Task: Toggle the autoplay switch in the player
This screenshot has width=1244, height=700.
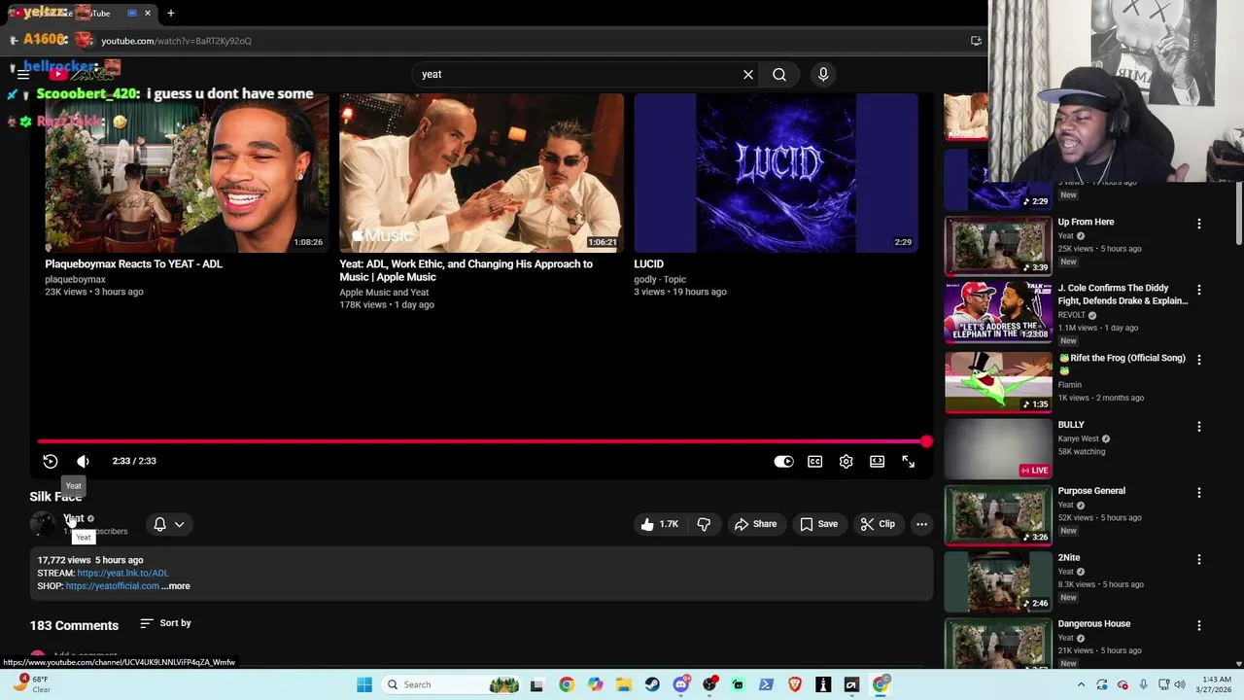Action: 783,462
